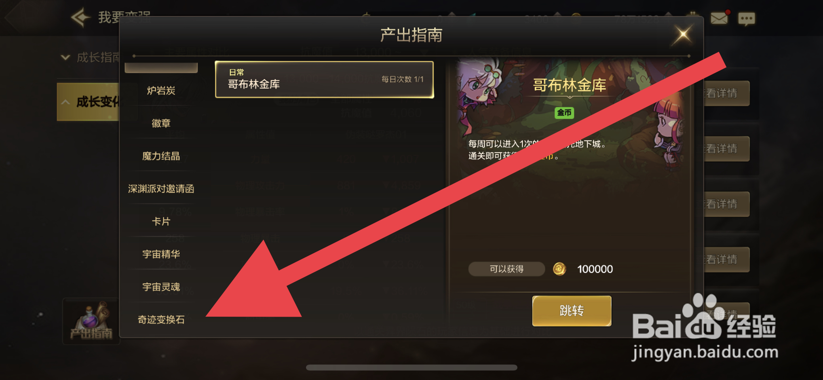Expand the 成长指南 chevron
This screenshot has height=380, width=823.
[x=65, y=58]
